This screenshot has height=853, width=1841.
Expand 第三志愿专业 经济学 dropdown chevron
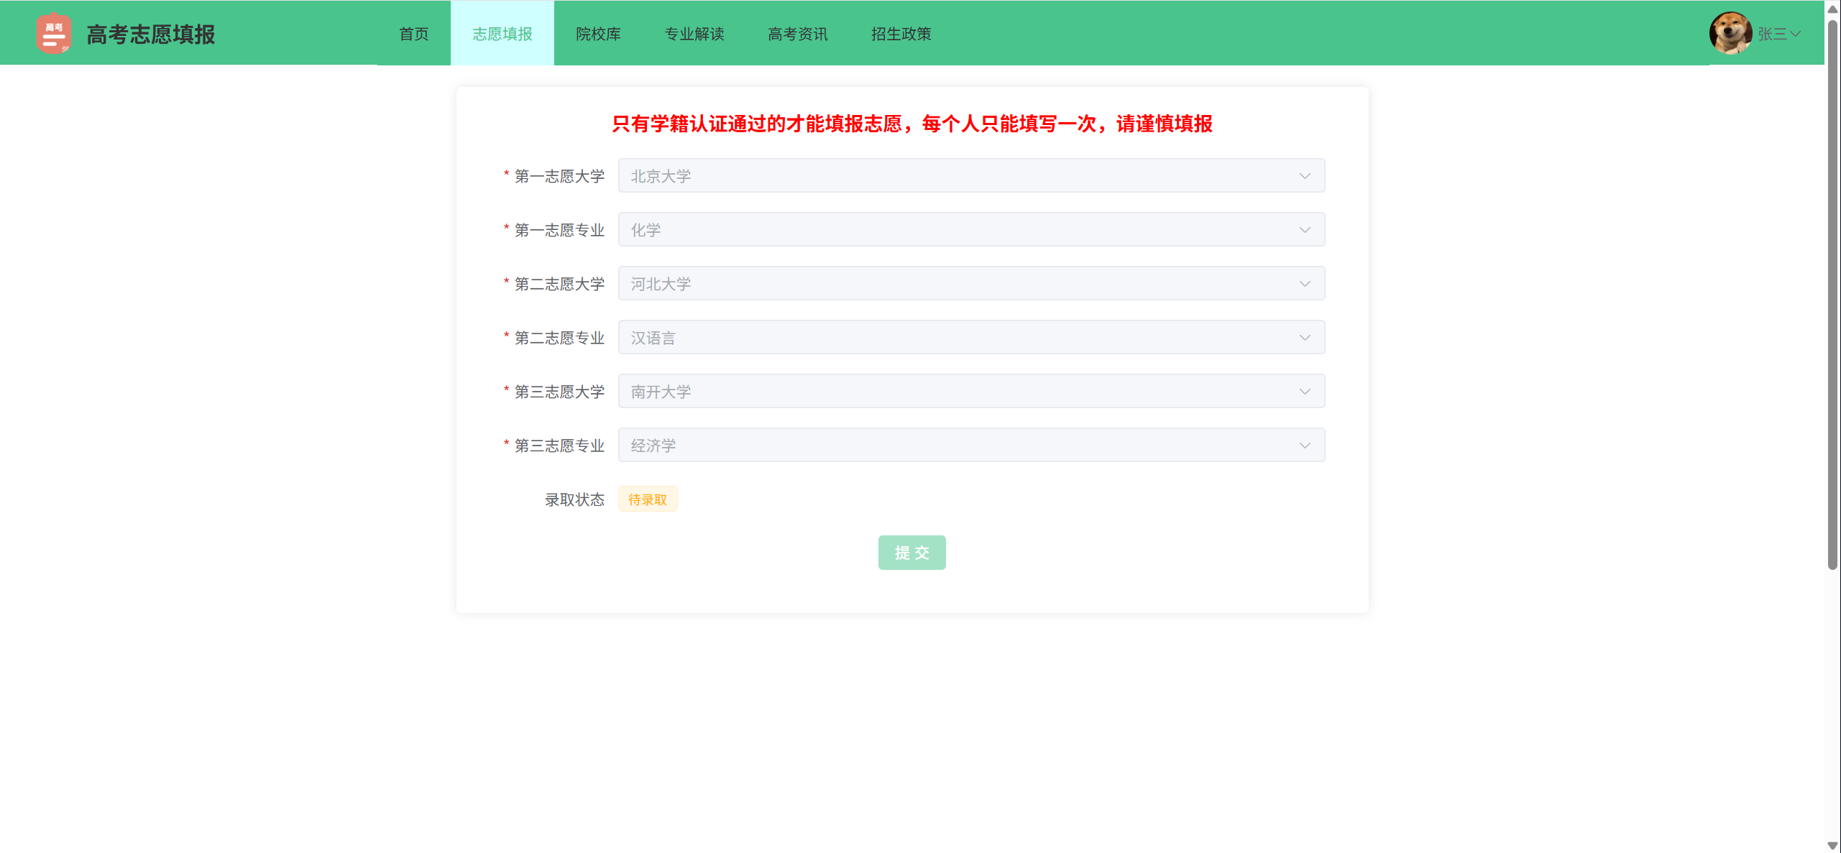[1304, 446]
